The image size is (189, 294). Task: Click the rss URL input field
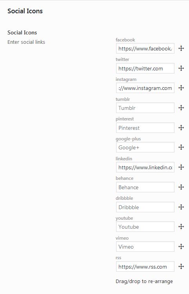coord(145,267)
